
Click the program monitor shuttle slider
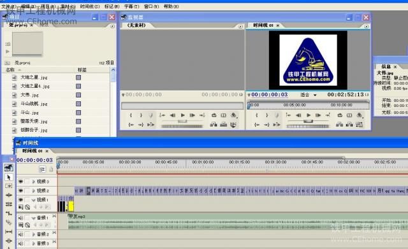tap(308, 121)
